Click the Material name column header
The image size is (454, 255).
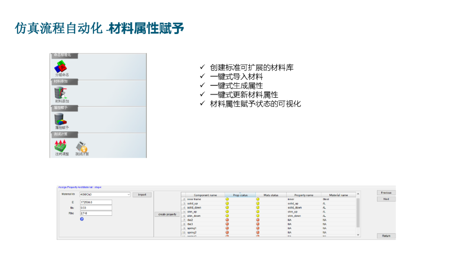tap(338, 195)
